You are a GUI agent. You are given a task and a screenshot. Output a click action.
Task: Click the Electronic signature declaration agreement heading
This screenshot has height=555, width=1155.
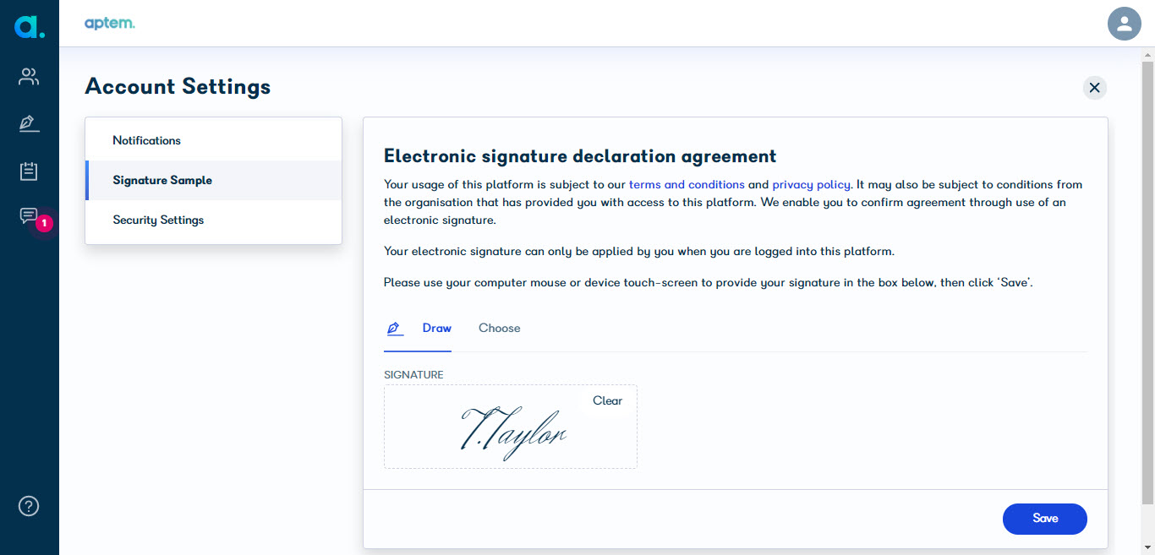click(x=580, y=156)
